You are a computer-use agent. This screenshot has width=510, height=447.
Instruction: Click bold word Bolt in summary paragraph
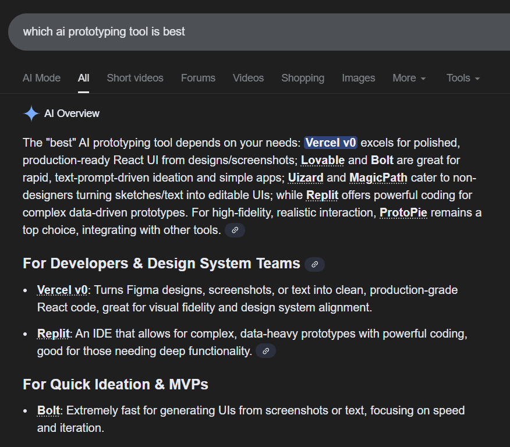coord(382,160)
